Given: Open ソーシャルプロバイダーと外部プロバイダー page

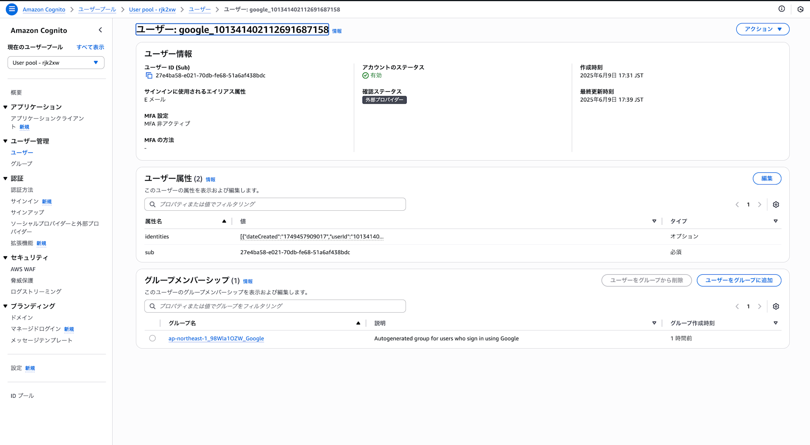Looking at the screenshot, I should pos(55,227).
